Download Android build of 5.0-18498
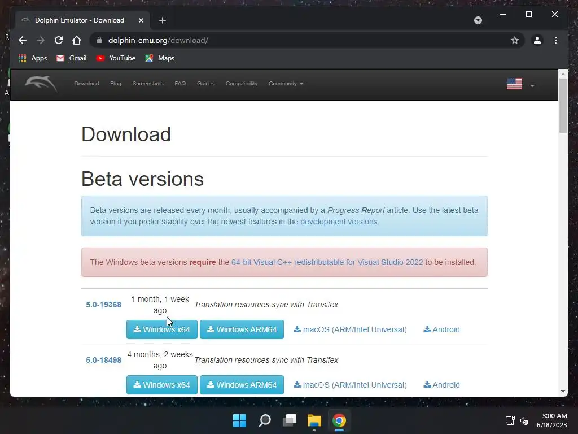The height and width of the screenshot is (434, 578). (x=441, y=384)
